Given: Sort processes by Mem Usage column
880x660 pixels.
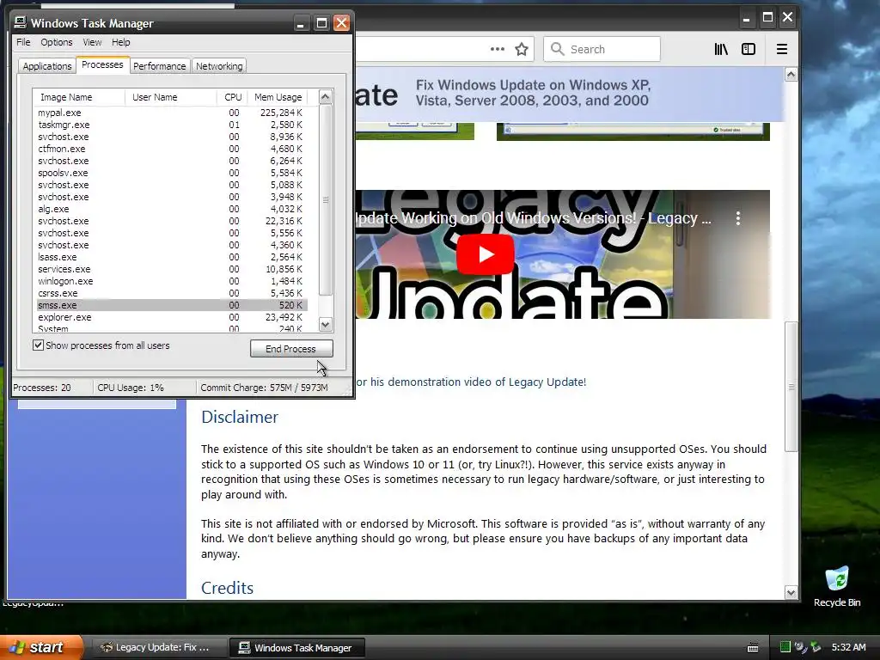Looking at the screenshot, I should [278, 97].
